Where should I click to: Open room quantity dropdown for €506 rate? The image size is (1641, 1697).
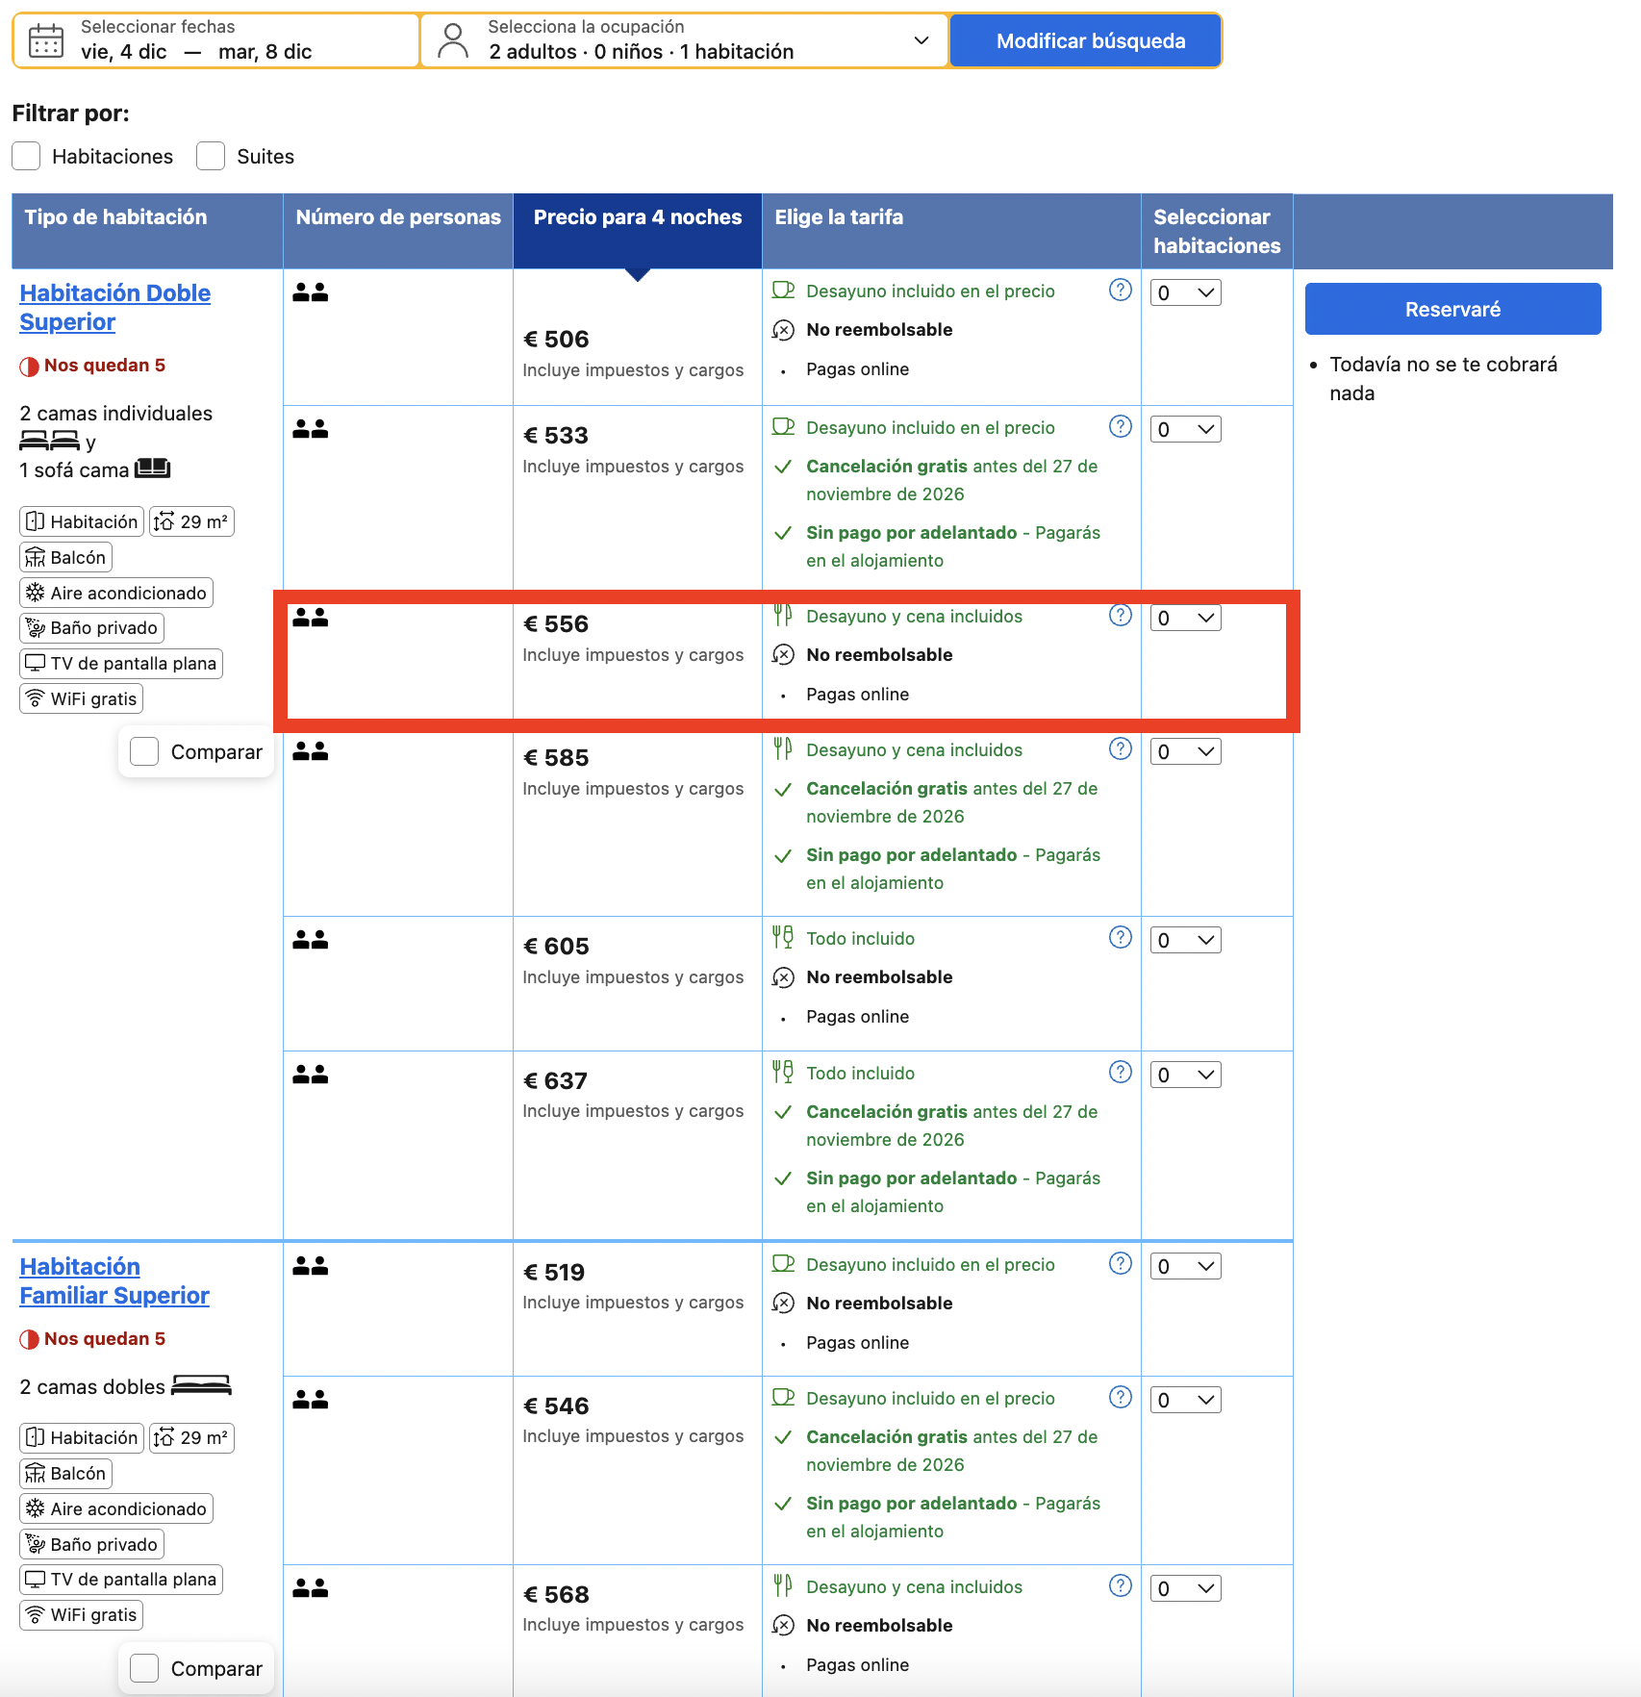click(1186, 292)
